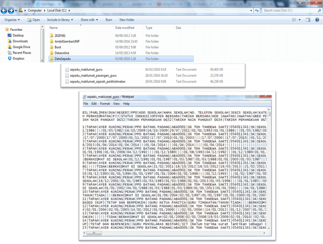Screen dimensions: 323x244
Task: Open Downloads in Favorites
Action: [20, 41]
